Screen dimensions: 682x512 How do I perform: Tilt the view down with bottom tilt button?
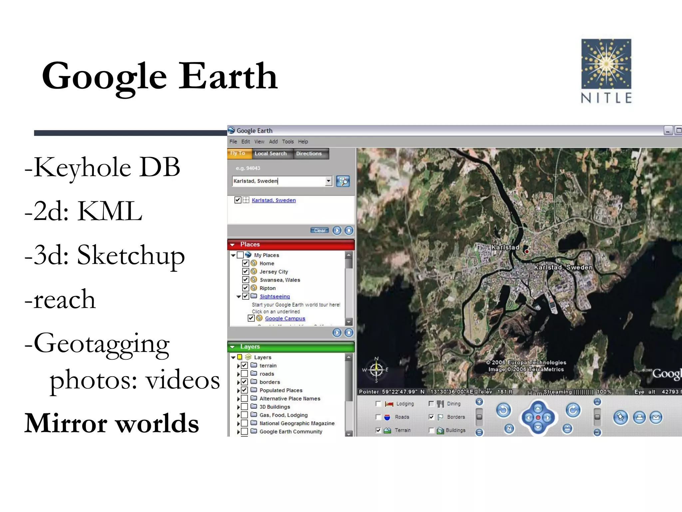[x=597, y=432]
